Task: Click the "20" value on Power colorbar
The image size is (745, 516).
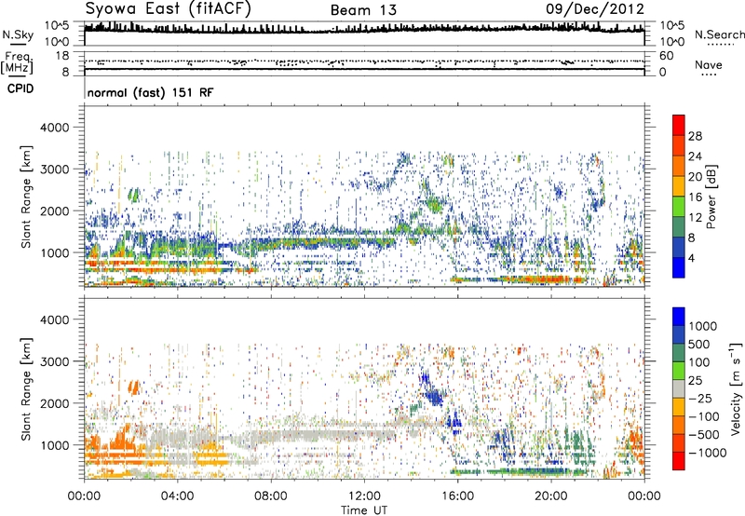Action: click(x=695, y=177)
